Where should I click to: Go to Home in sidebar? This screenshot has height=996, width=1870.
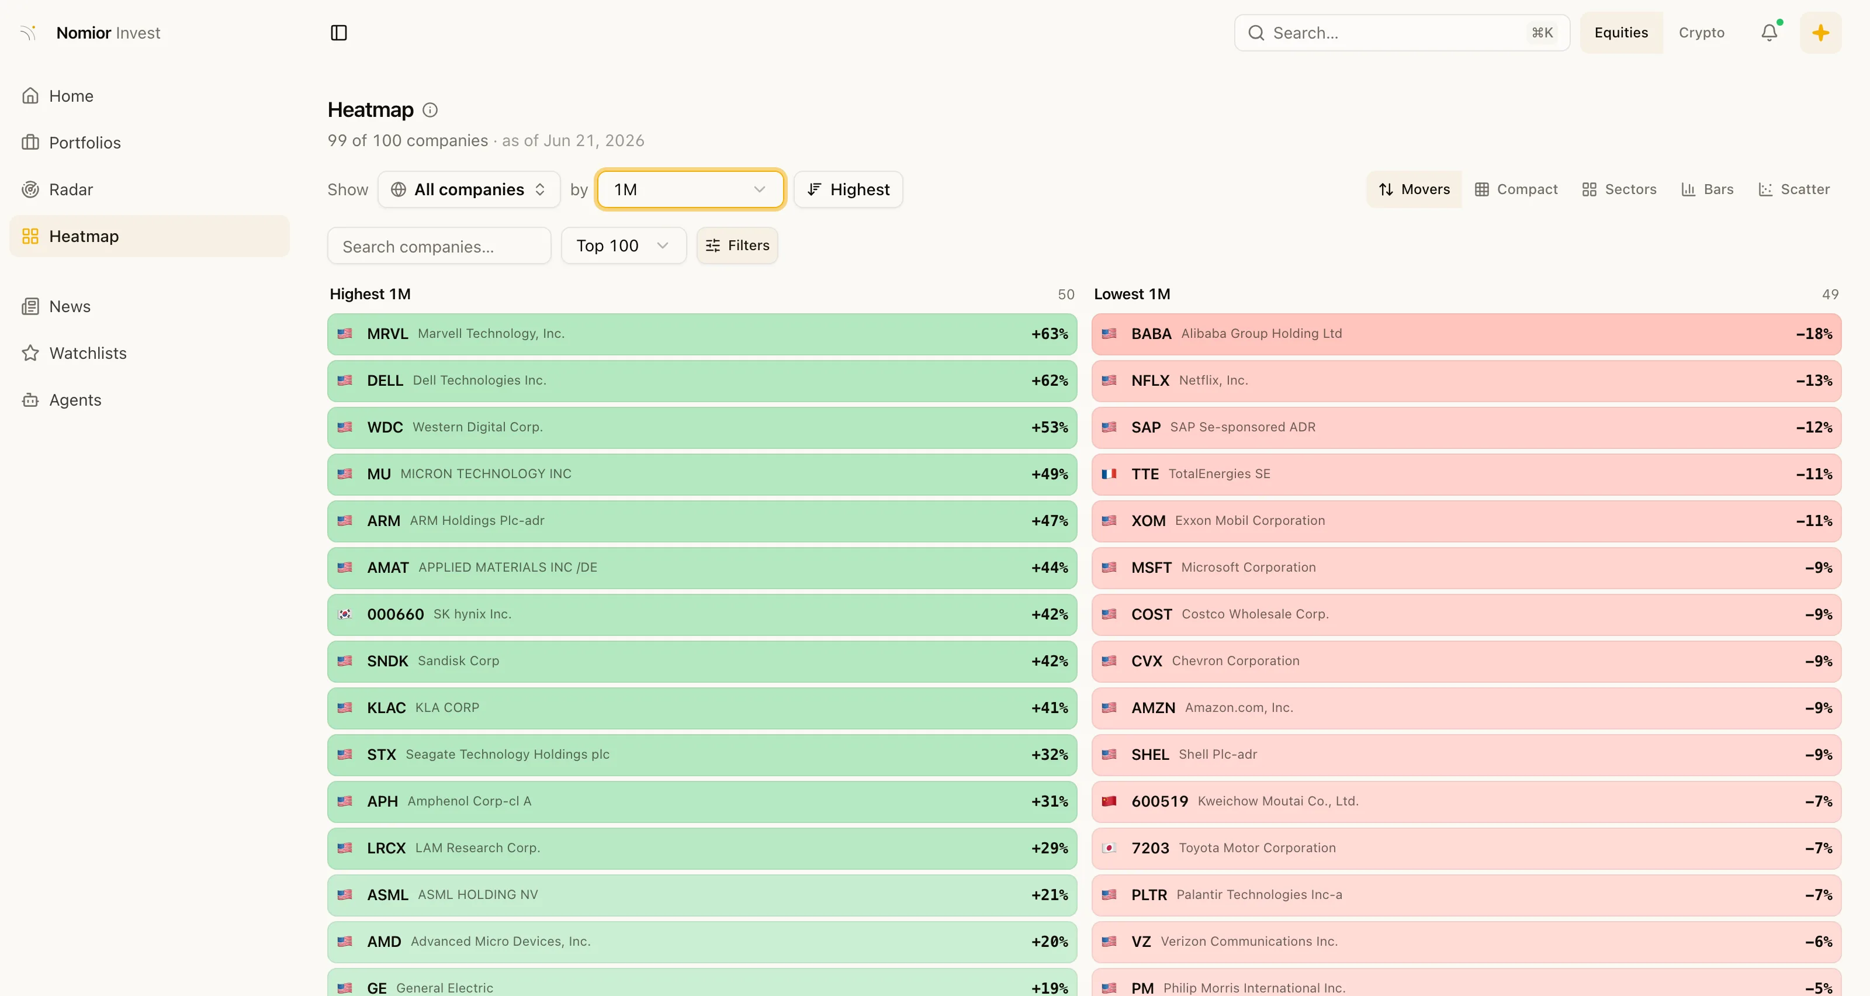(150, 96)
